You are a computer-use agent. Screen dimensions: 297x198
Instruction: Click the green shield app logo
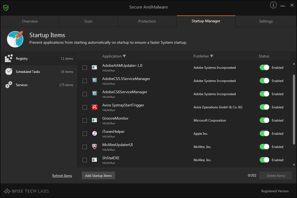tap(6, 8)
